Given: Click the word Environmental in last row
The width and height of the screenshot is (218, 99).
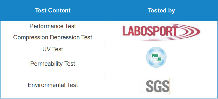Looking at the screenshot, I should [x=46, y=85].
